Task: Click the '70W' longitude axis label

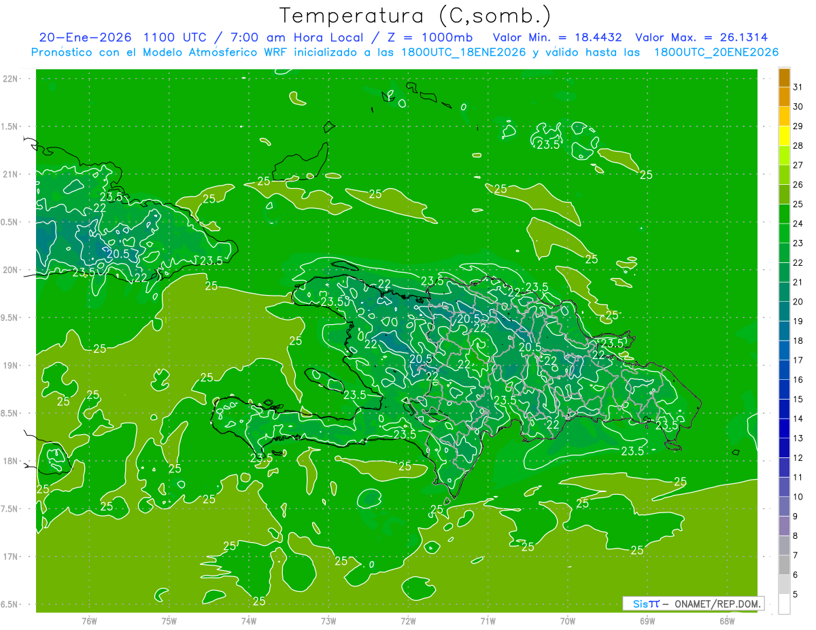Action: coord(567,620)
